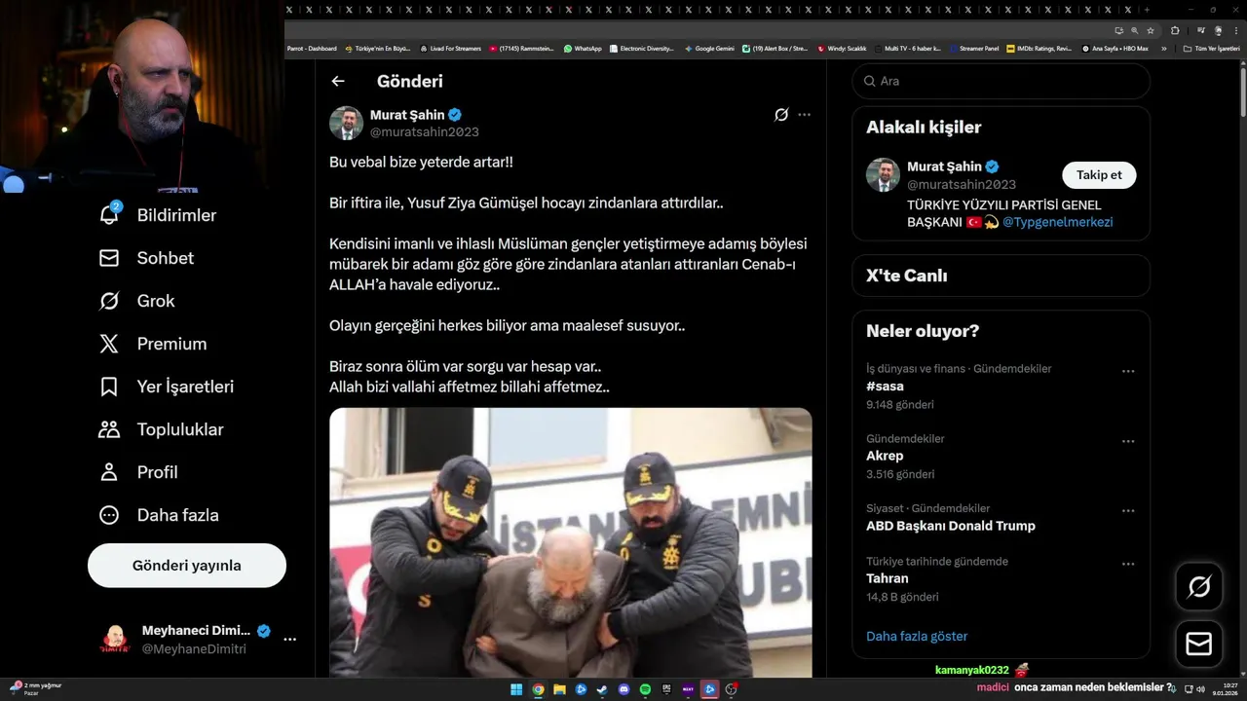
Task: Open floating messages envelope button
Action: 1199,645
